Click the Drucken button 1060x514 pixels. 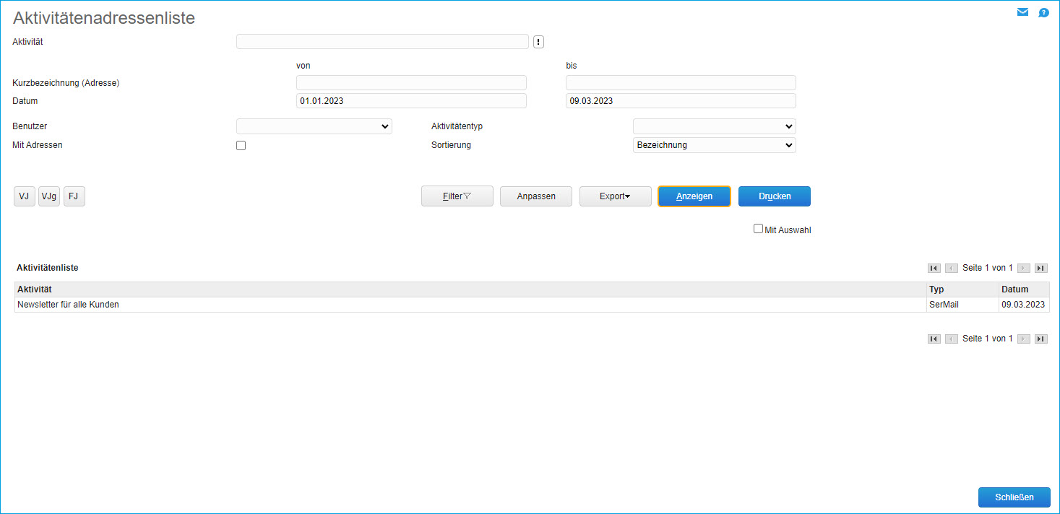point(774,196)
